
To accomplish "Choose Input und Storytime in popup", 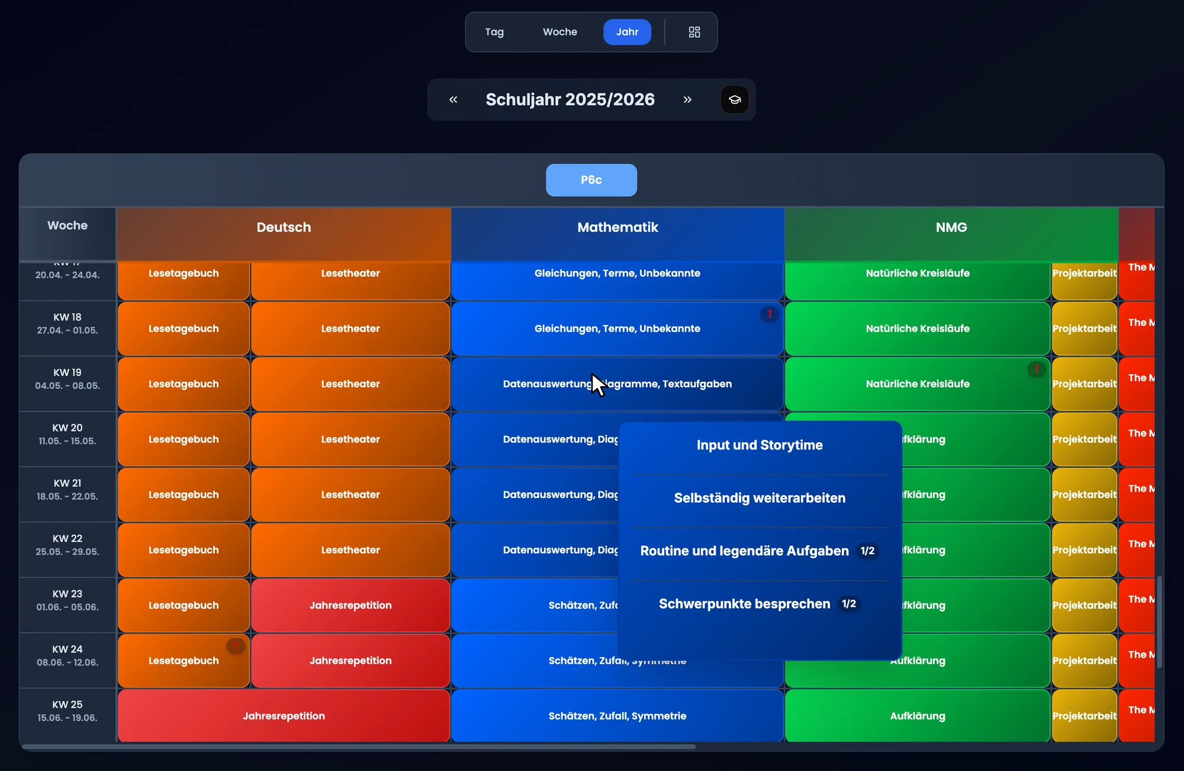I will (x=760, y=445).
